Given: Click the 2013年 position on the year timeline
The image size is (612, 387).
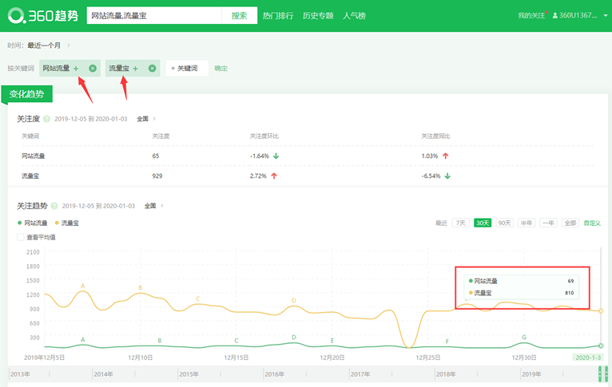Looking at the screenshot, I should pyautogui.click(x=20, y=374).
